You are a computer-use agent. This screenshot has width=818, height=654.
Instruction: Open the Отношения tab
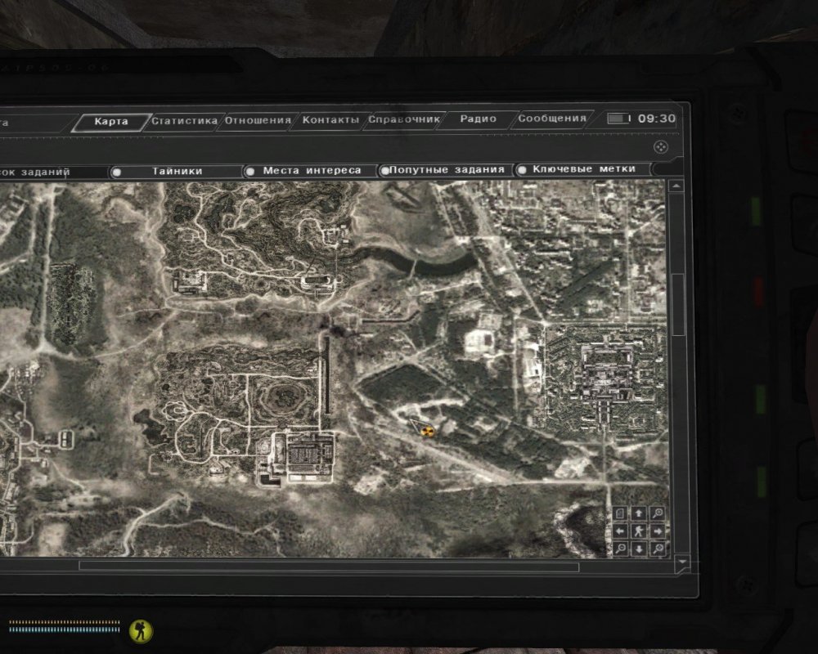click(258, 120)
